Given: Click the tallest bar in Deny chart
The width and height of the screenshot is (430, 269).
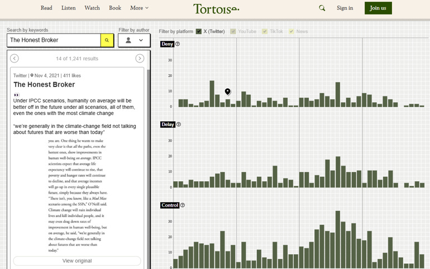Looking at the screenshot, I should pos(212,94).
